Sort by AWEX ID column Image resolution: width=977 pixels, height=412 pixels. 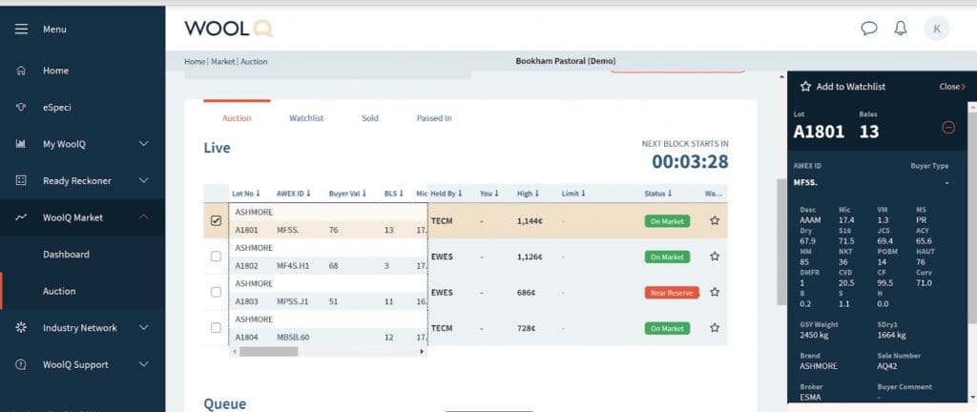point(294,194)
